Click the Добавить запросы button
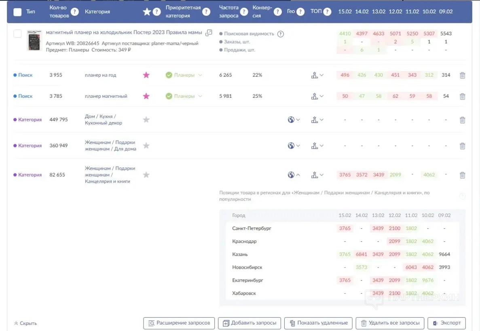480x331 pixels. (x=250, y=323)
